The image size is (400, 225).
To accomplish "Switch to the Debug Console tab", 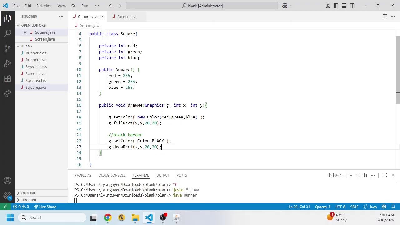I will (112, 175).
